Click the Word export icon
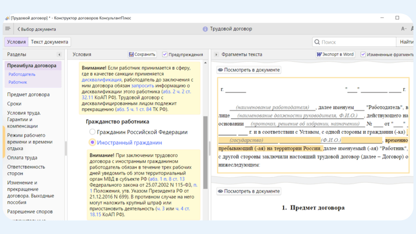 coord(319,55)
